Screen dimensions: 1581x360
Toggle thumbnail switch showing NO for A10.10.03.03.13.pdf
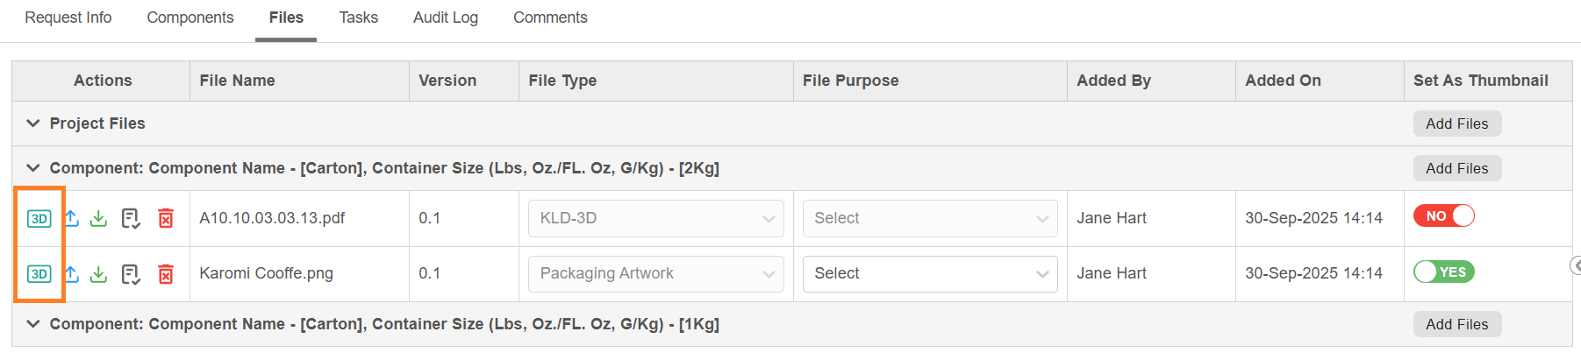1443,216
